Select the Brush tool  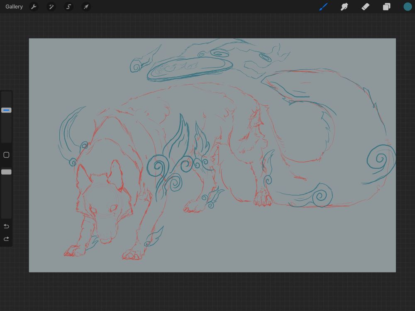tap(323, 7)
